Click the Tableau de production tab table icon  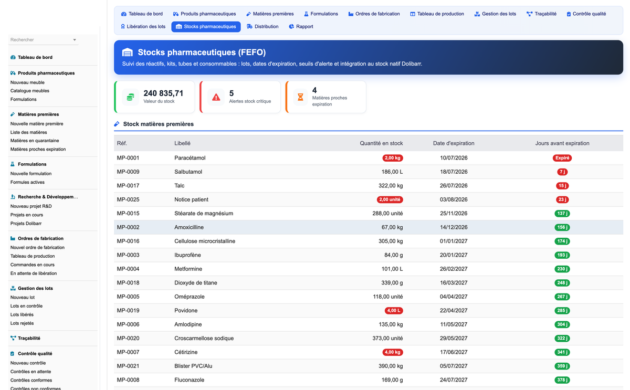point(413,14)
